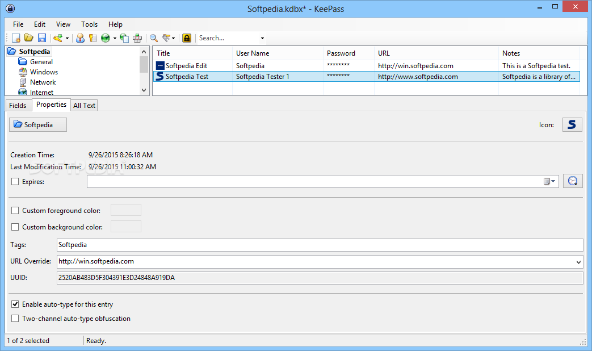Click the group tree scroll up arrow
The height and width of the screenshot is (351, 592).
144,52
